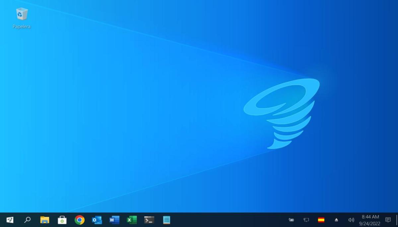Screen dimensions: 398x227
Task: Click the show desktop strip at taskbar end
Action: tap(397, 220)
